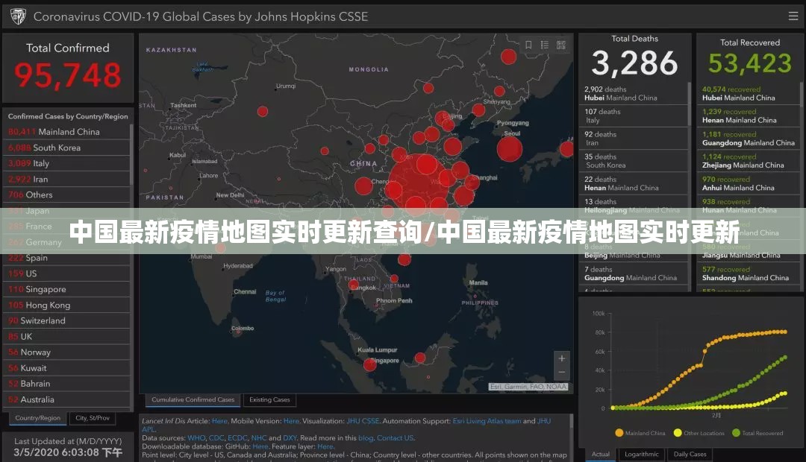Viewport: 806px width, 462px height.
Task: Open the hamburger menu in header
Action: click(x=792, y=16)
